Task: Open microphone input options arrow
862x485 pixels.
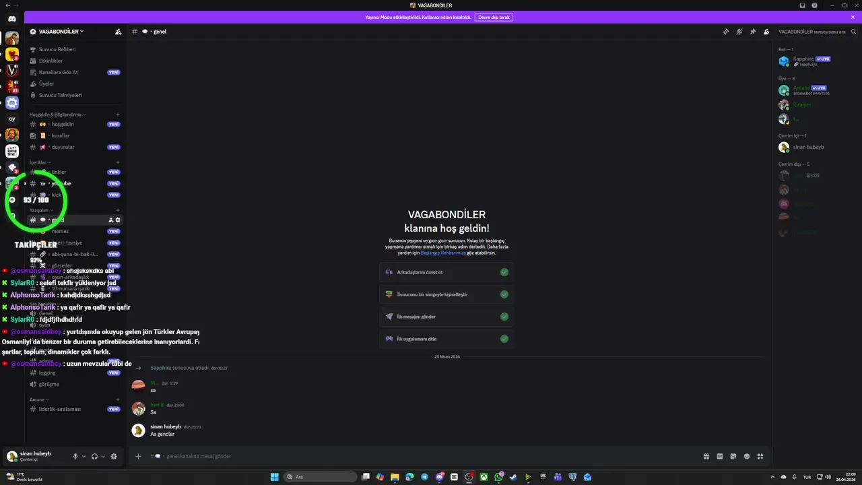Action: click(x=84, y=457)
